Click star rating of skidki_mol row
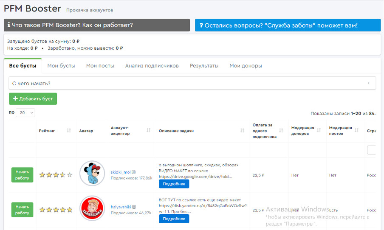Screen dimensions: 384x230 coord(56,175)
